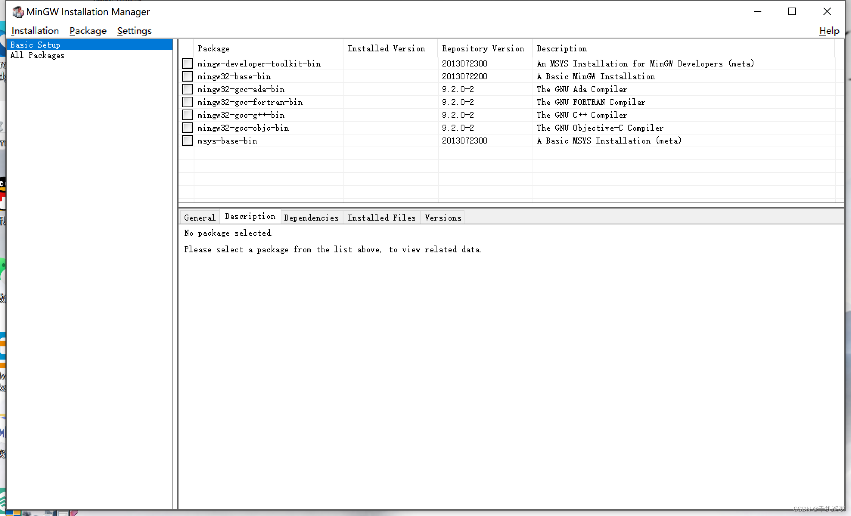Open the Package menu

click(88, 31)
